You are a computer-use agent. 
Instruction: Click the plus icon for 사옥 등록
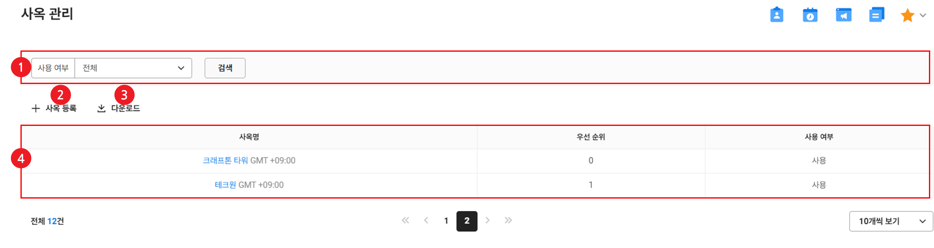click(x=36, y=108)
